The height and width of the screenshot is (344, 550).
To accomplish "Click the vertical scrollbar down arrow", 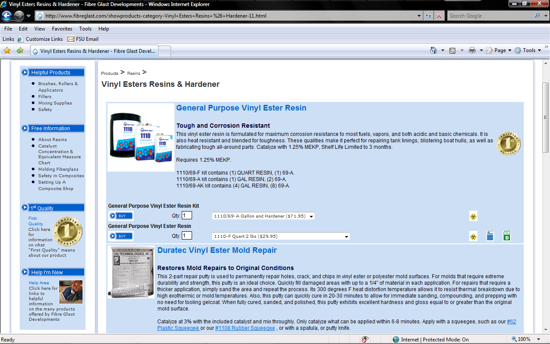I will coord(546,331).
